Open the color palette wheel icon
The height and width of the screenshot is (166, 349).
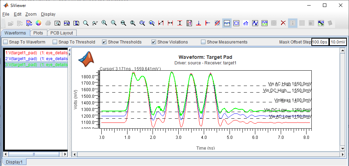(x=39, y=23)
